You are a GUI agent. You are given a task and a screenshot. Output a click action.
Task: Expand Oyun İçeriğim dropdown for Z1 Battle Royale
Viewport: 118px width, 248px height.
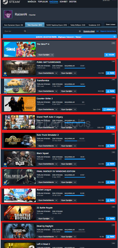[x=45, y=219]
